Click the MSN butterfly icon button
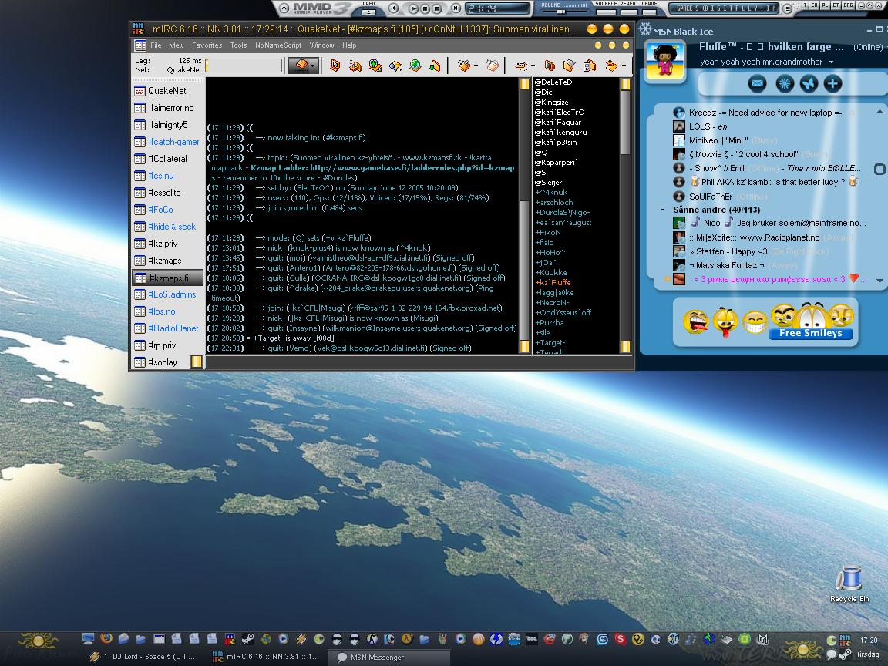 point(809,84)
